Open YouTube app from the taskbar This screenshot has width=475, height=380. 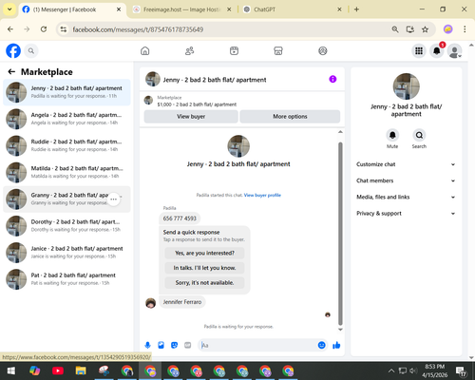(x=58, y=370)
